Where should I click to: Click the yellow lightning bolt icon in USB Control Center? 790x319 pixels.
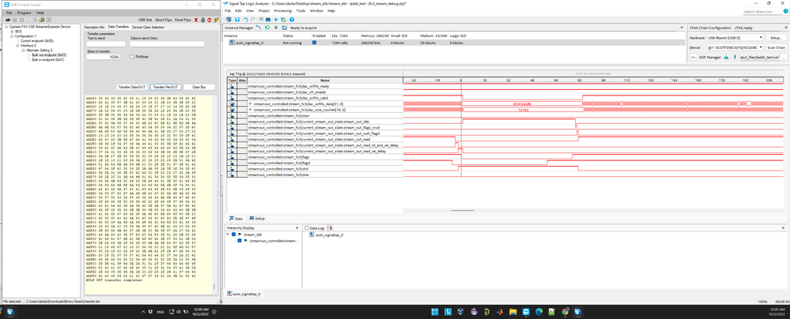216,20
